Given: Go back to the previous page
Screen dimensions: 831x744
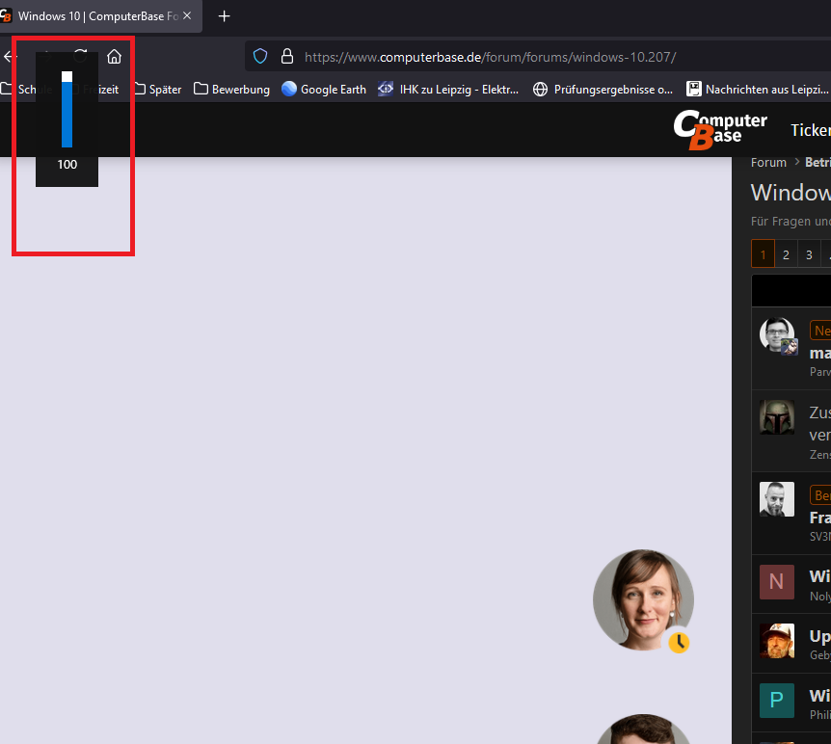Looking at the screenshot, I should tap(10, 56).
